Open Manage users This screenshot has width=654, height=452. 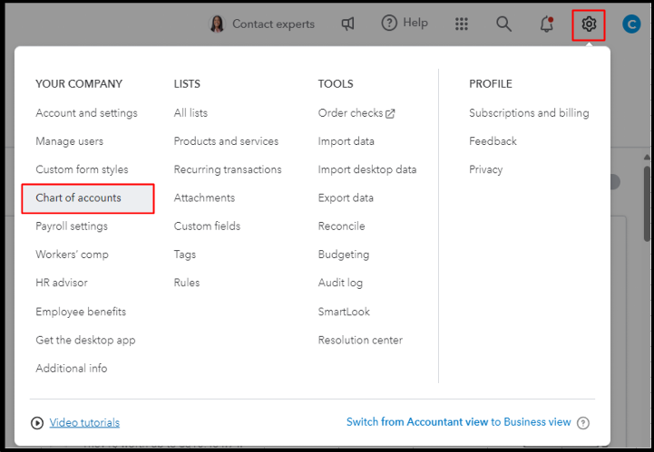[69, 141]
